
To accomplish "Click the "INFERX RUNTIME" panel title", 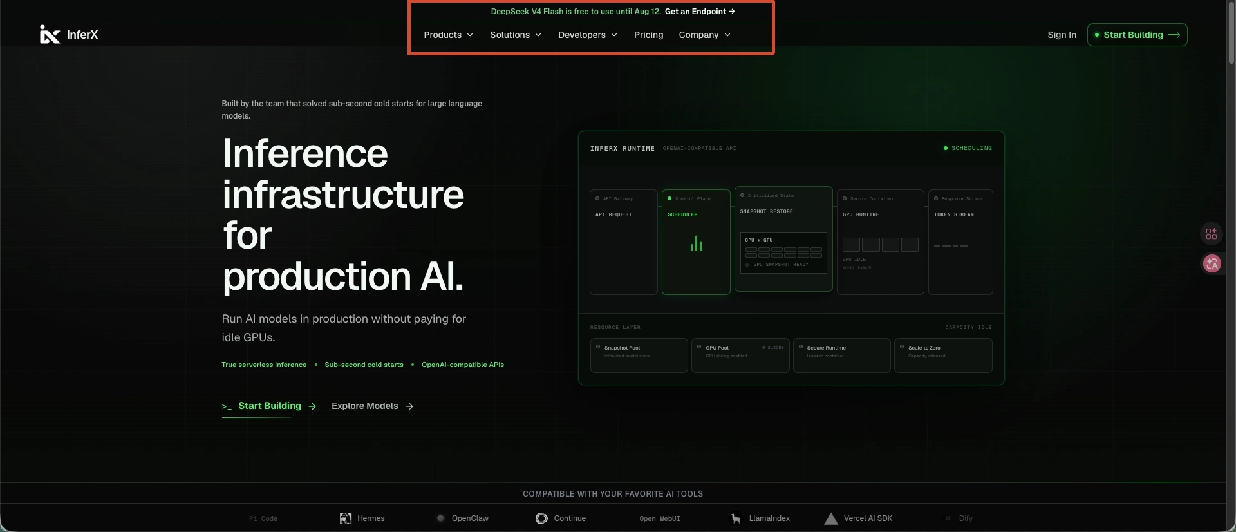I will (x=623, y=148).
